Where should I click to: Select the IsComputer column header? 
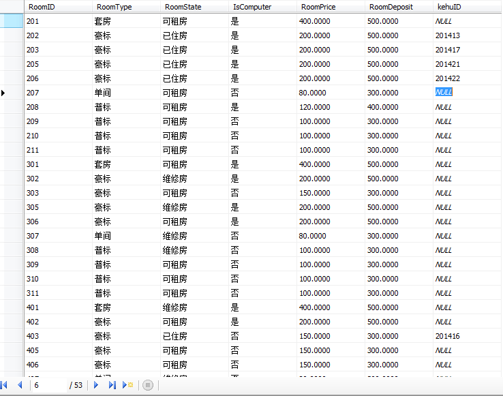pos(262,7)
